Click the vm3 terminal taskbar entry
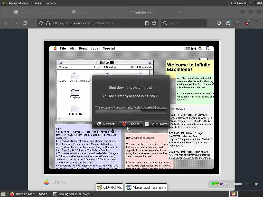The image size is (263, 197). point(74,194)
